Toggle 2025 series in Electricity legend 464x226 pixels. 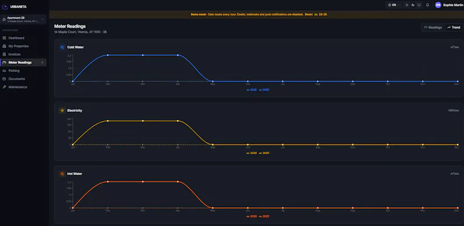(x=264, y=153)
